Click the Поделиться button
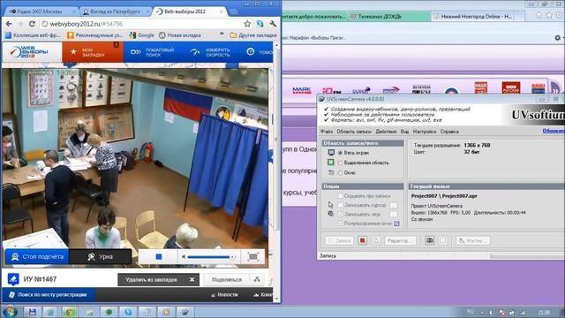This screenshot has width=565, height=318. [x=227, y=279]
